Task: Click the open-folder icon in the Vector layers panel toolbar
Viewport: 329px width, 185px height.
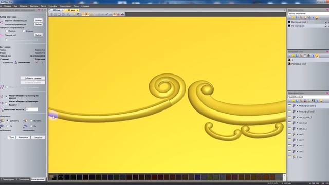Action: (294, 18)
